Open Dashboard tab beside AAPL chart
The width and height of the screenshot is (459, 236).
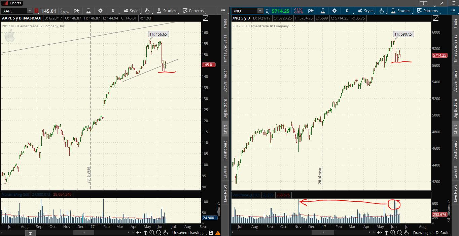(225, 150)
